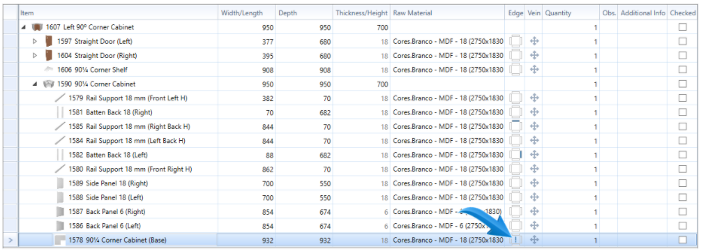Image resolution: width=701 pixels, height=251 pixels.
Task: Expand the 1597 Straight Door (Left) node
Action: 36,42
